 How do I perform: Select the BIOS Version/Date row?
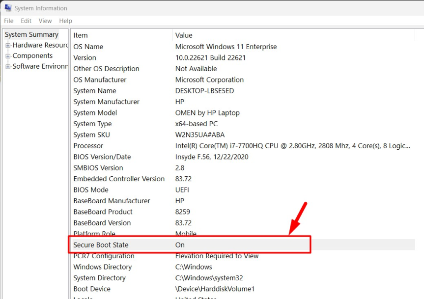[102, 157]
